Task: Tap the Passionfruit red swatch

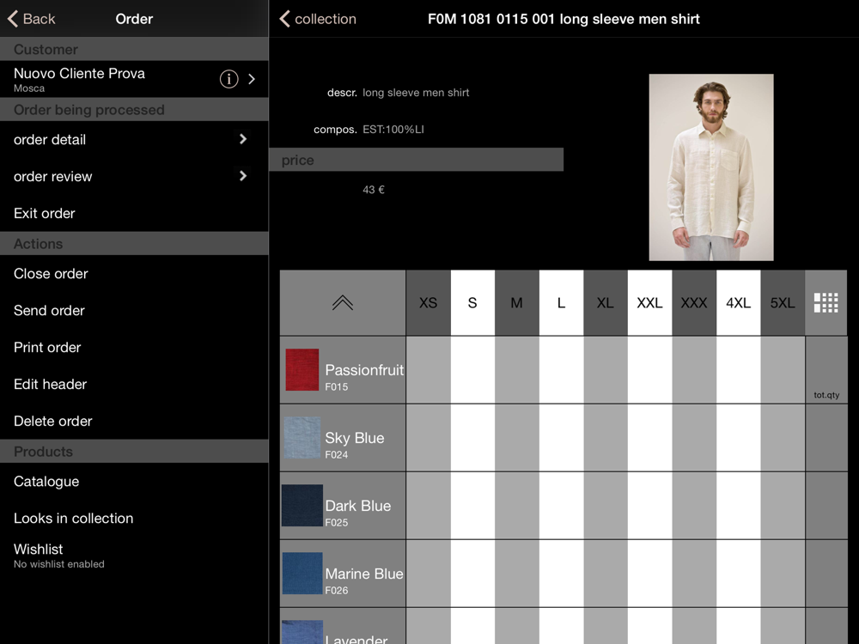Action: point(302,369)
